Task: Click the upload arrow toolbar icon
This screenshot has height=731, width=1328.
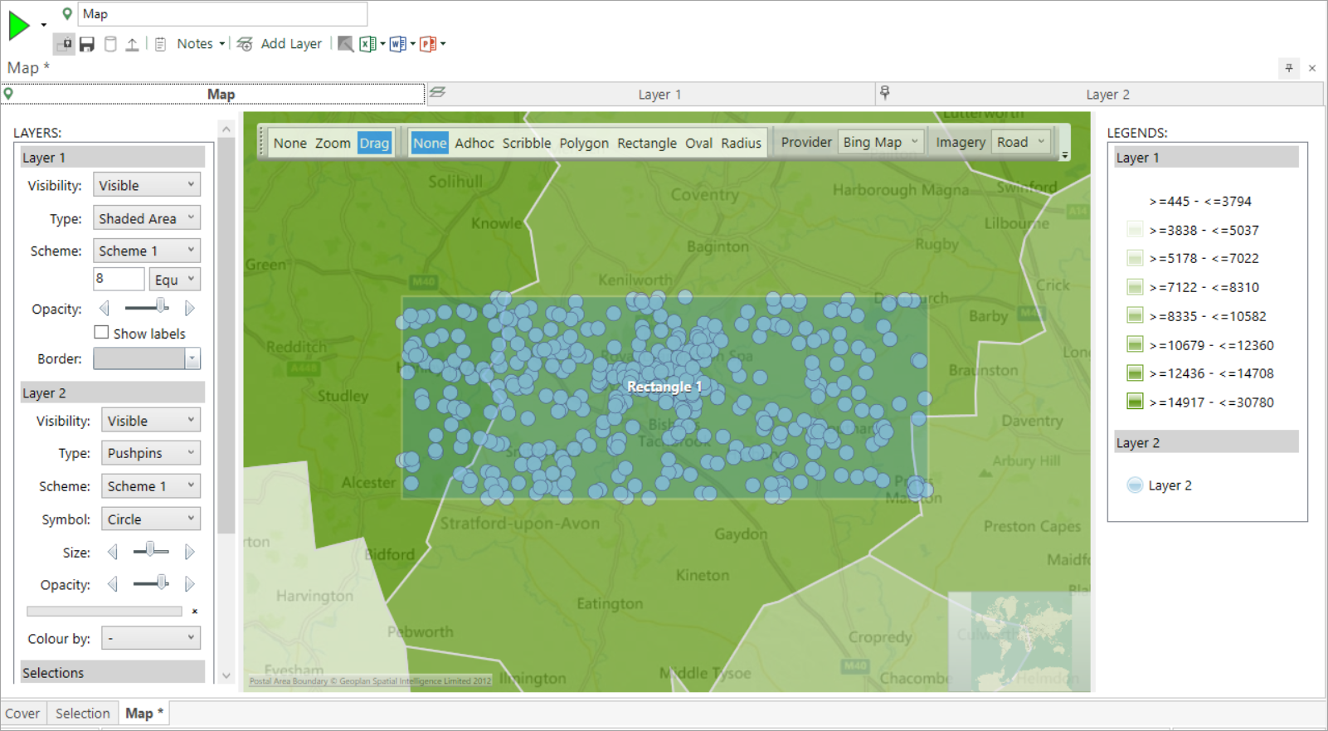Action: coord(132,44)
